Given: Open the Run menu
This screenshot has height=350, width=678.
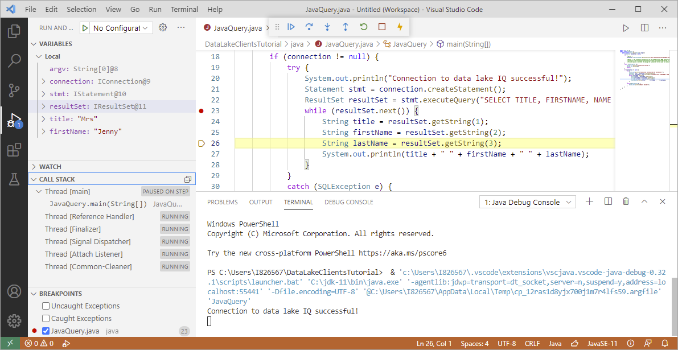Looking at the screenshot, I should 155,9.
